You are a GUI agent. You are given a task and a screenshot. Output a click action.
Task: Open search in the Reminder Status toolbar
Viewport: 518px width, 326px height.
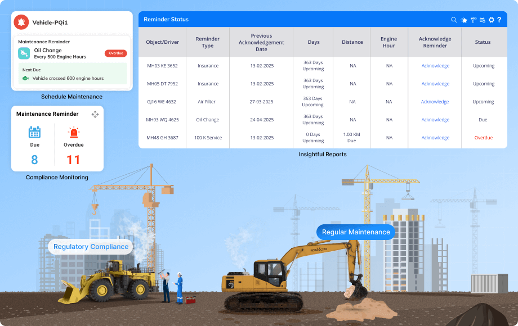(454, 20)
